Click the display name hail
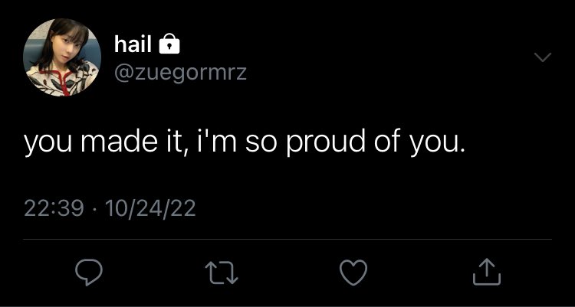 (133, 44)
